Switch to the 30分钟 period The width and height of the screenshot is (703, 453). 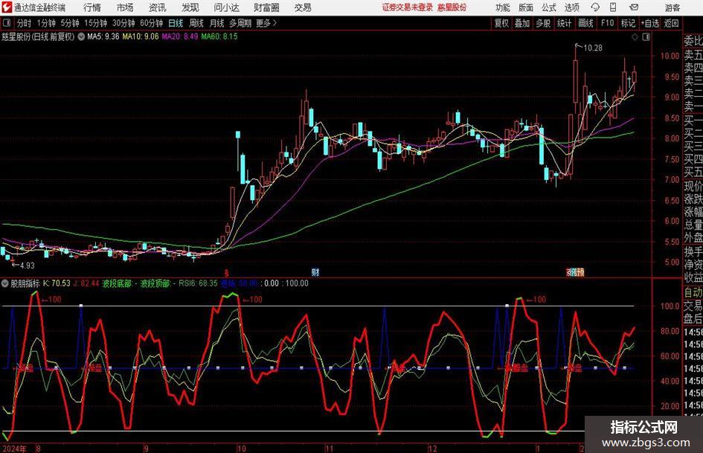point(123,23)
